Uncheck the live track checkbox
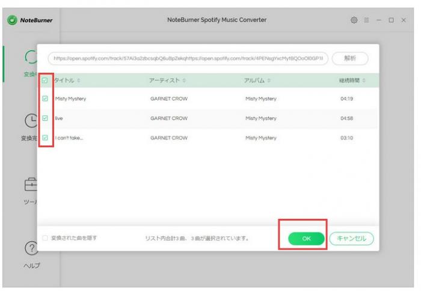Image resolution: width=421 pixels, height=291 pixels. click(45, 118)
